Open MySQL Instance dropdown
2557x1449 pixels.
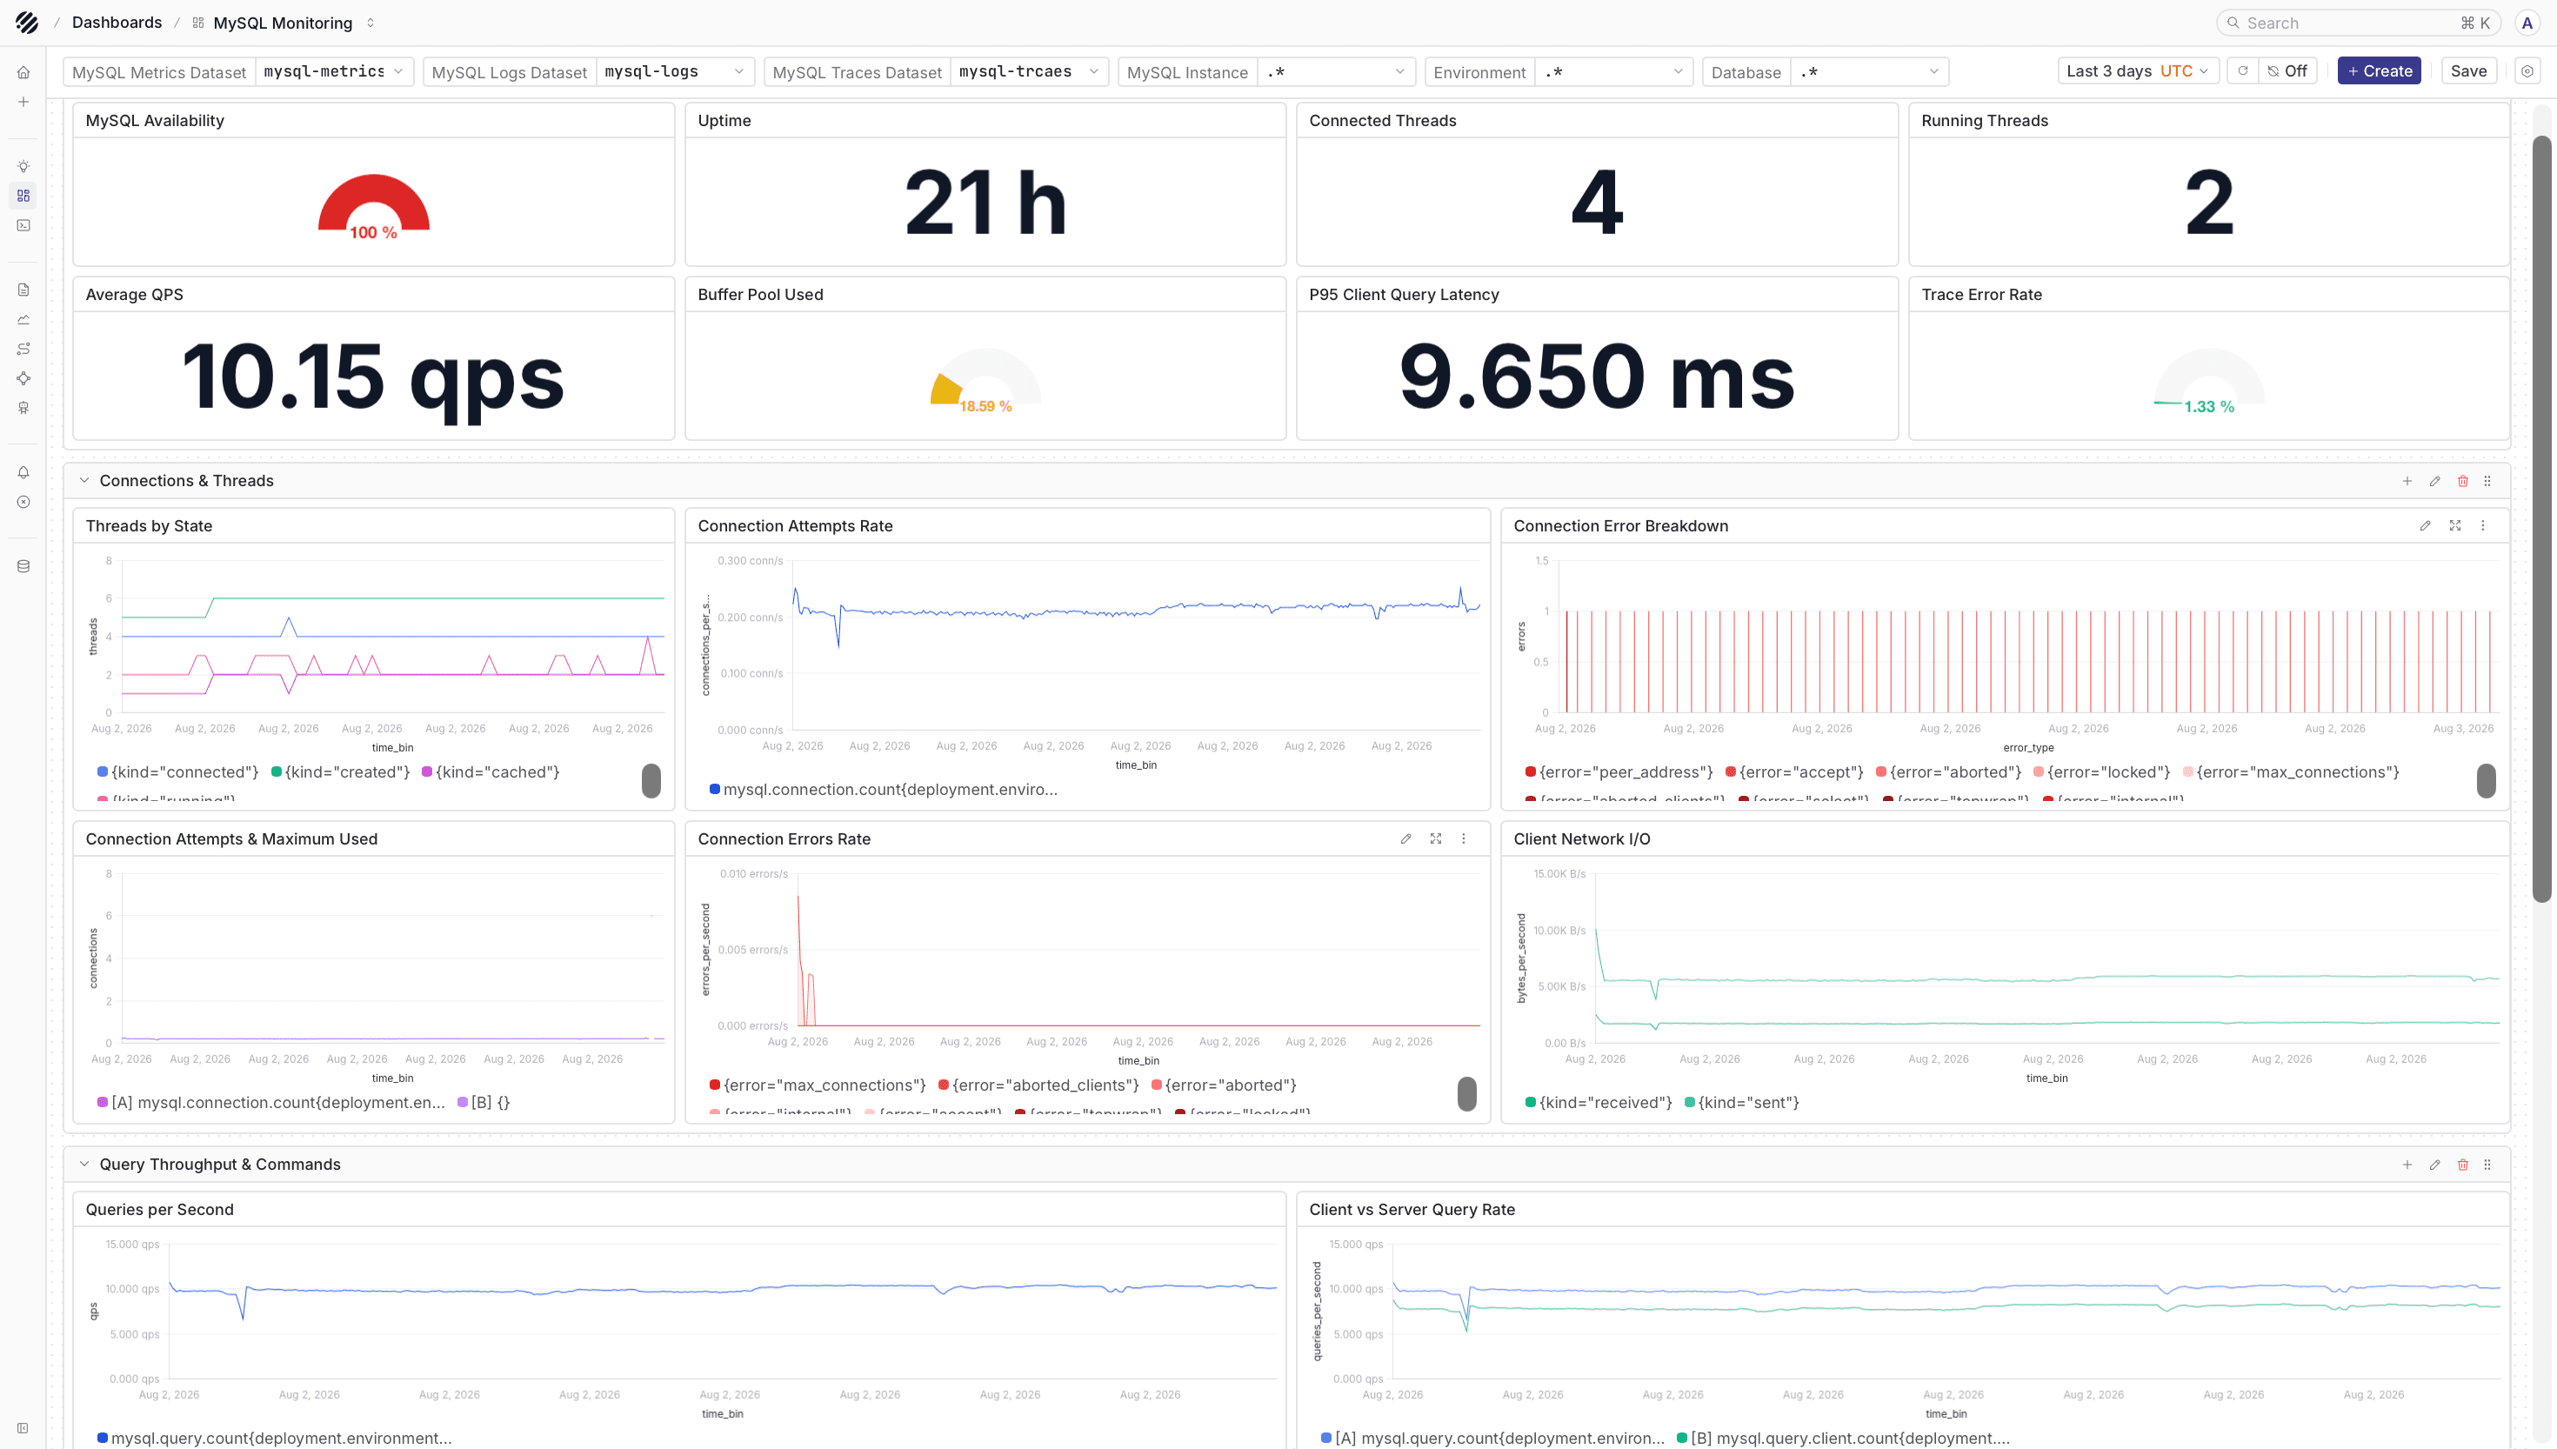click(x=1336, y=71)
